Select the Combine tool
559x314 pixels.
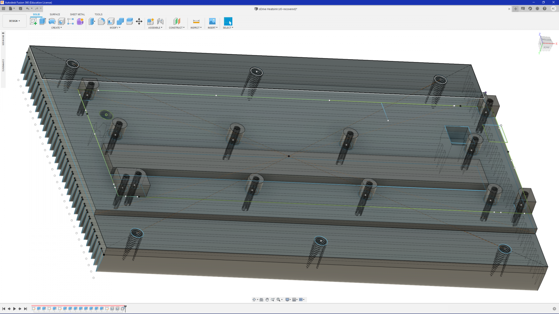pyautogui.click(x=120, y=21)
